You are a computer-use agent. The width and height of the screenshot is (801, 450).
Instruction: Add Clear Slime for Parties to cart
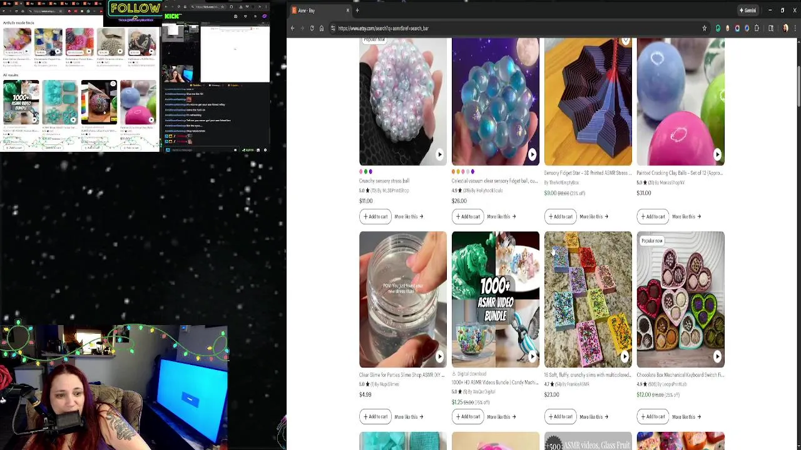tap(375, 416)
